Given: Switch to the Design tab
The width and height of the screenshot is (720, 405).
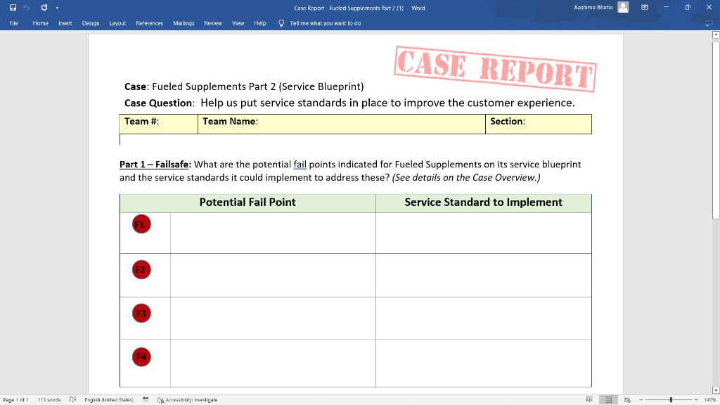Looking at the screenshot, I should tap(91, 23).
